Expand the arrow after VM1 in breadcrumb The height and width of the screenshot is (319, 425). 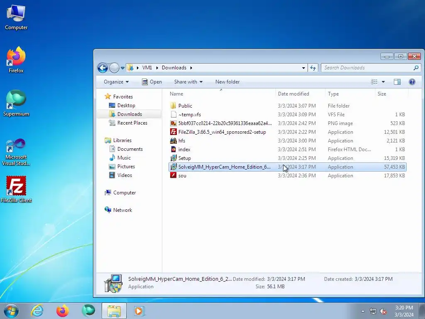pyautogui.click(x=157, y=68)
